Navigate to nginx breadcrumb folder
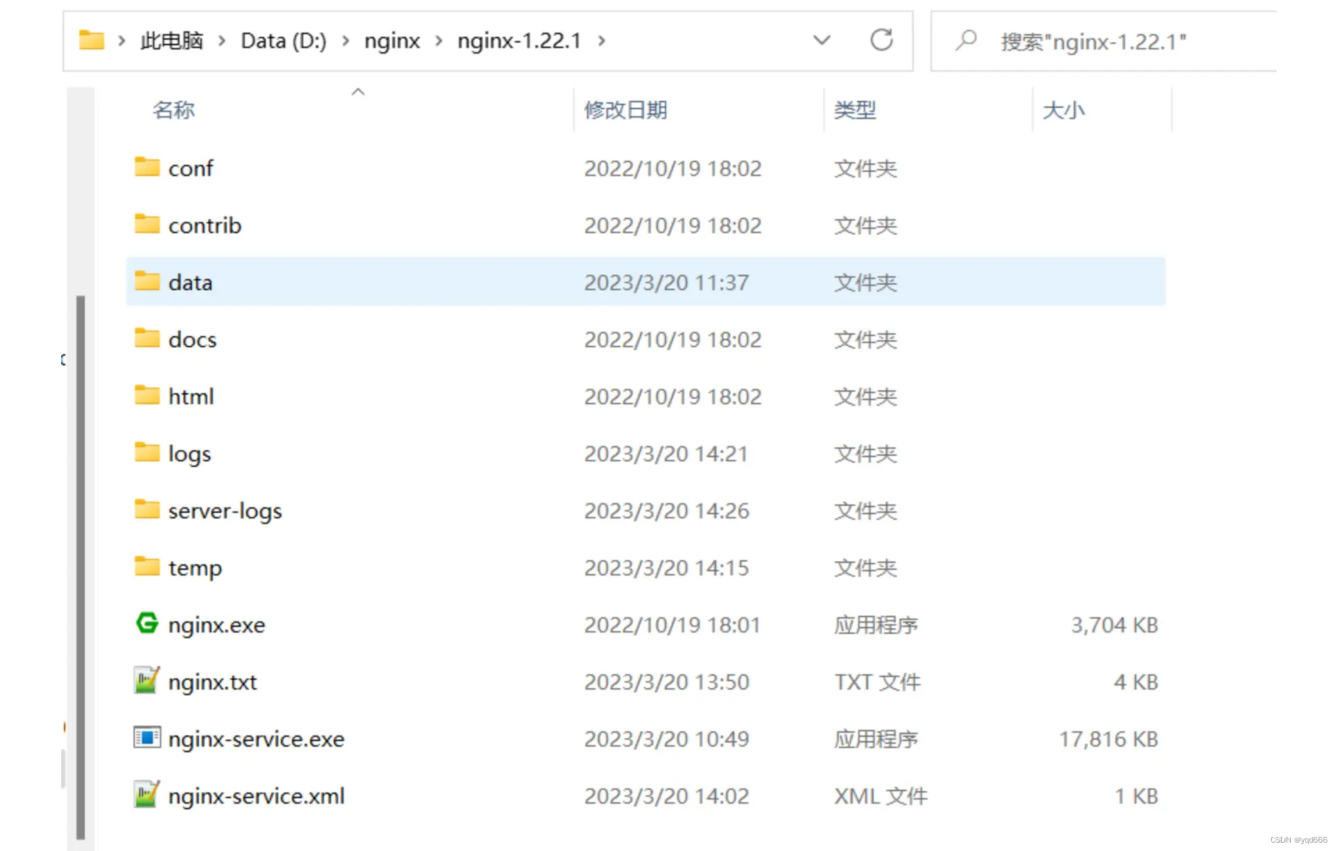 click(x=392, y=41)
